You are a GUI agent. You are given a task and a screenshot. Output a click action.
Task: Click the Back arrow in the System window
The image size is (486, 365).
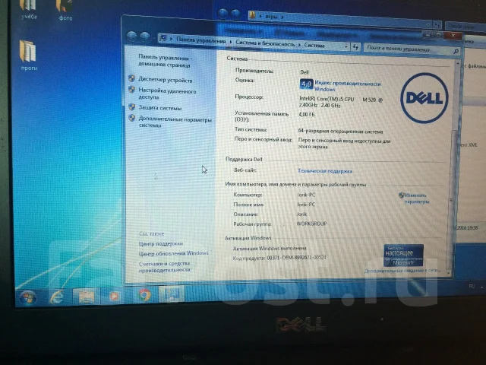click(x=131, y=36)
